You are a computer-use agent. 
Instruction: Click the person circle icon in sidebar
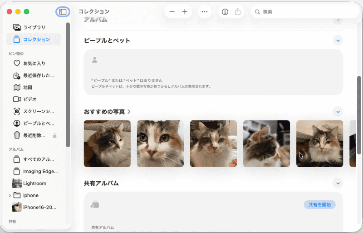17,124
